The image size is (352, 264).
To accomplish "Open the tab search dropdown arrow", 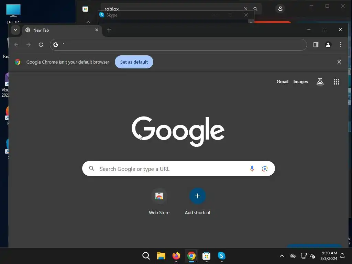I will [15, 30].
